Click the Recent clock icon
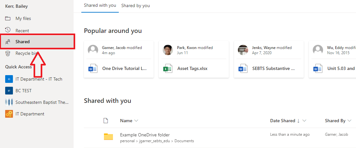This screenshot has width=356, height=148. [8, 30]
